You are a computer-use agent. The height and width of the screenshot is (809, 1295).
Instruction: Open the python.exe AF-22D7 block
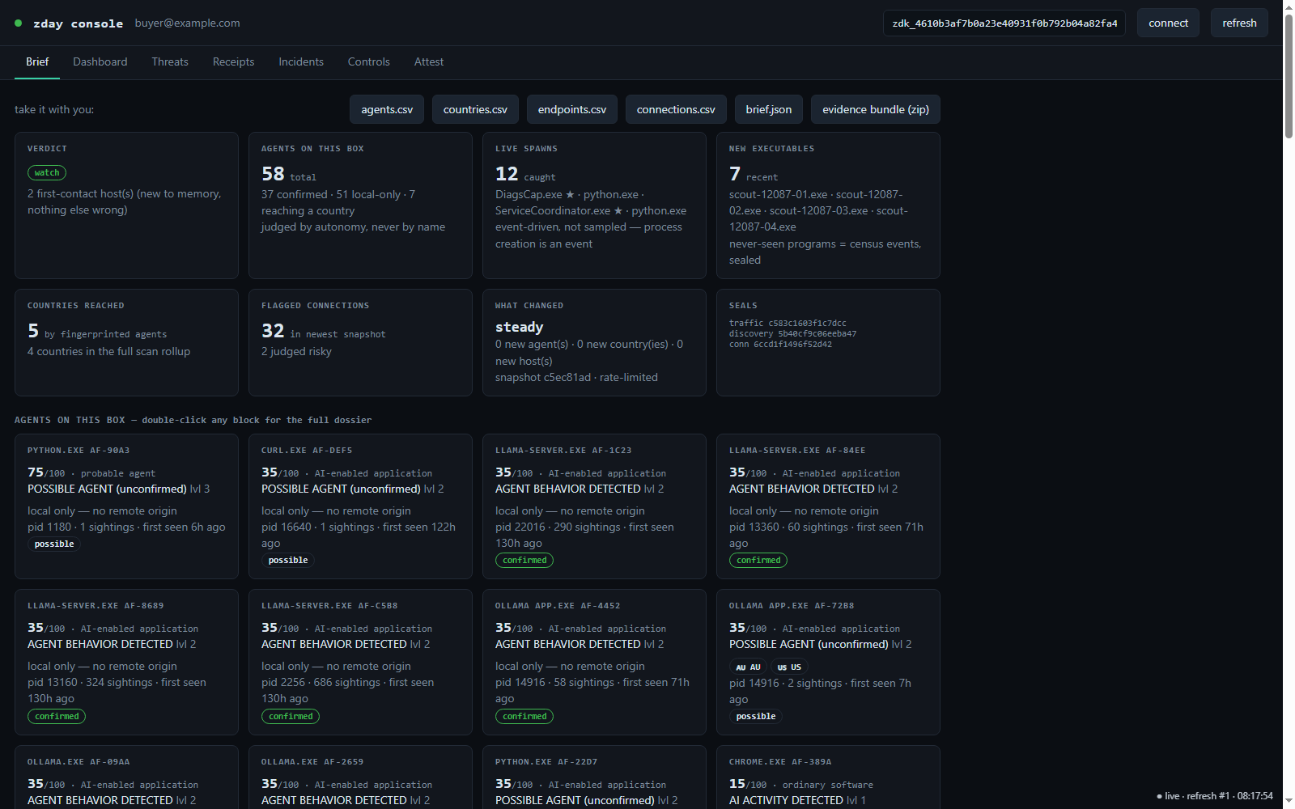pyautogui.click(x=594, y=777)
